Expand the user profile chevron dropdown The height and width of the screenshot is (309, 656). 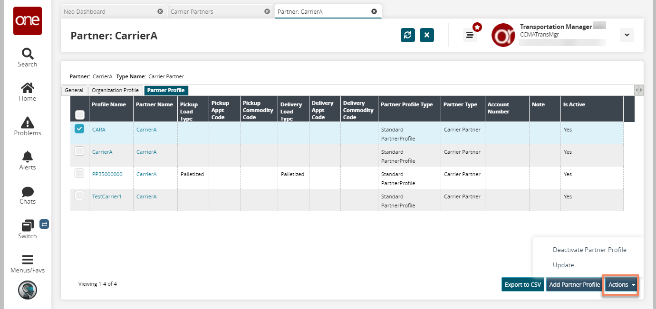point(627,35)
